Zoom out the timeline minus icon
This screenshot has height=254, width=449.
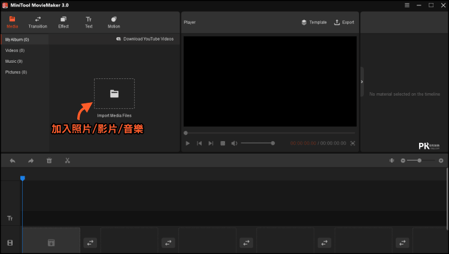point(403,161)
